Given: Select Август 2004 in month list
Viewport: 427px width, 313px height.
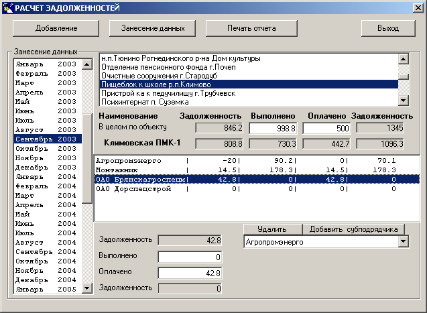Looking at the screenshot, I should 48,243.
